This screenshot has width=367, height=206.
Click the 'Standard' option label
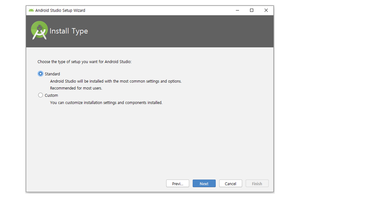click(x=52, y=74)
